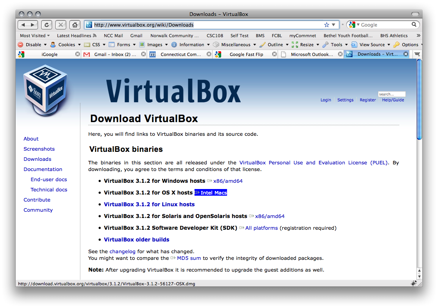Expand the Most Visited bookmarks dropdown
The image size is (438, 308).
(48, 36)
